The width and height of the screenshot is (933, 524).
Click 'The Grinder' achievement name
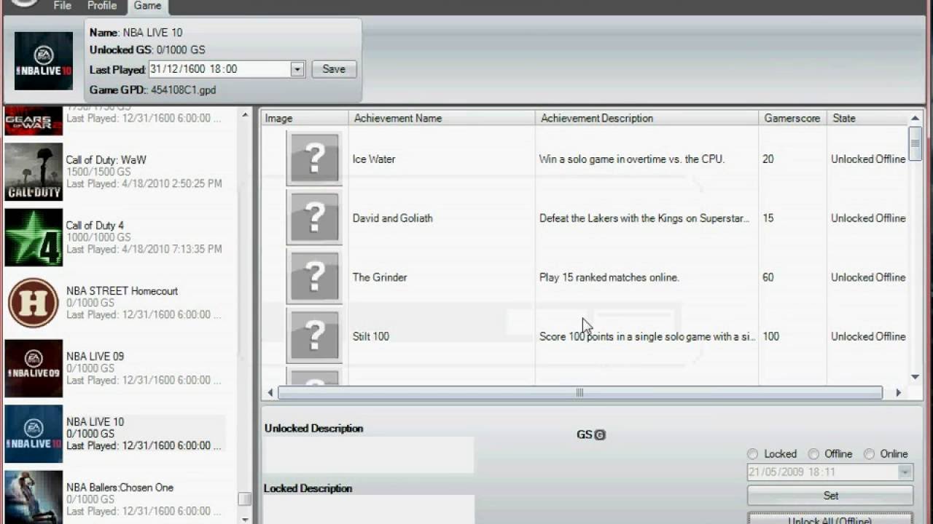pyautogui.click(x=380, y=277)
